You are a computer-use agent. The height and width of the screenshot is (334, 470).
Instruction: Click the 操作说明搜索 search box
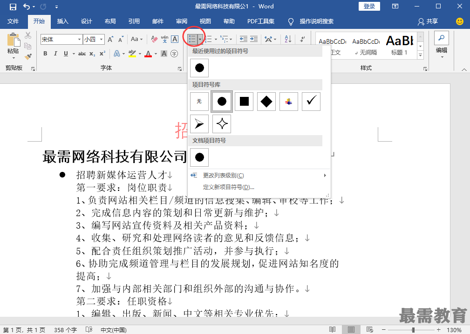point(317,21)
